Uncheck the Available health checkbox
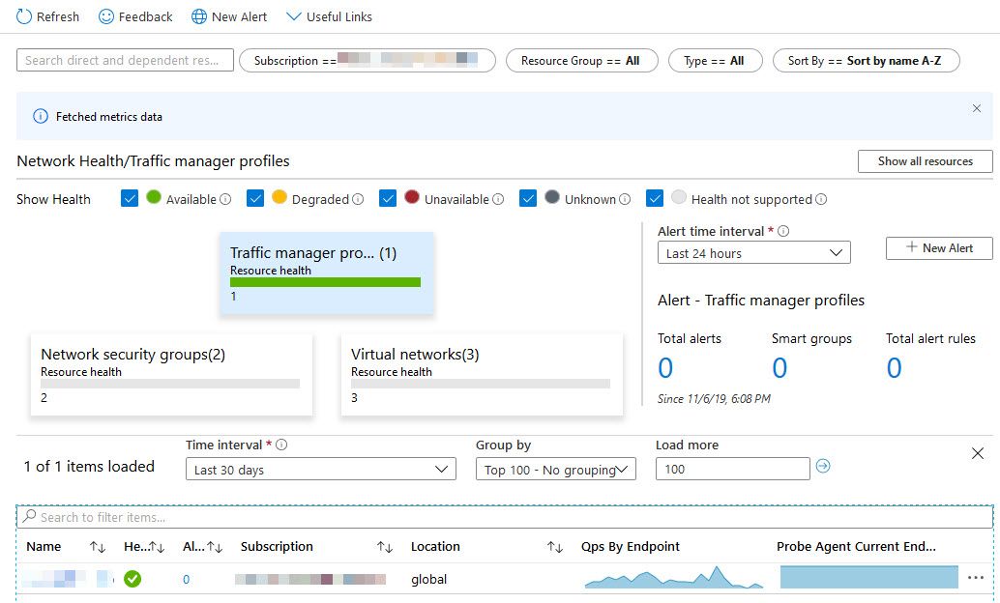Screen dimensions: 1000x603 point(131,198)
